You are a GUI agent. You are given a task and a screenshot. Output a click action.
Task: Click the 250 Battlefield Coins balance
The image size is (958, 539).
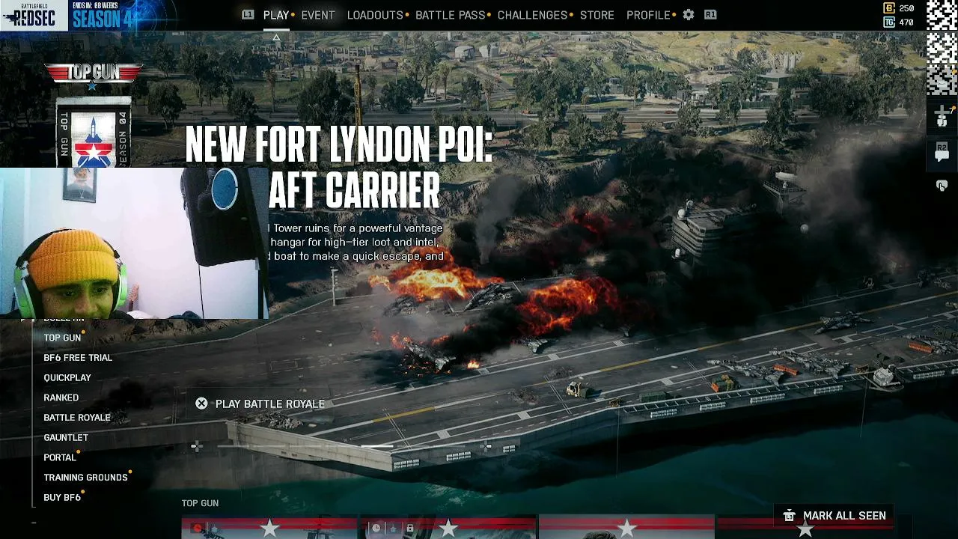tap(906, 8)
